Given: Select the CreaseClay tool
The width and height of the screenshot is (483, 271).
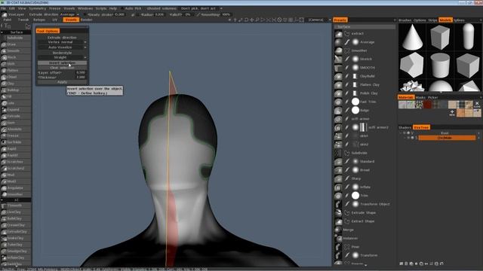Looking at the screenshot, I should point(15,225).
